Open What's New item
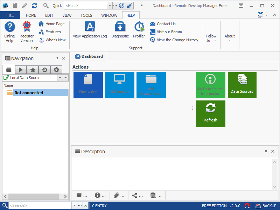 point(52,40)
